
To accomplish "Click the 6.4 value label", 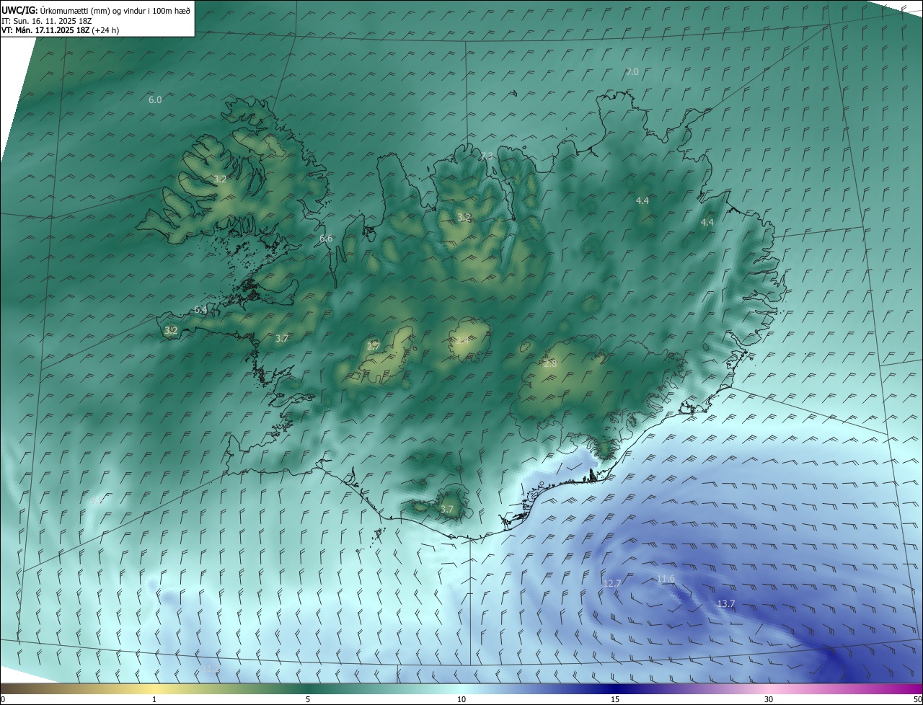I will point(200,309).
